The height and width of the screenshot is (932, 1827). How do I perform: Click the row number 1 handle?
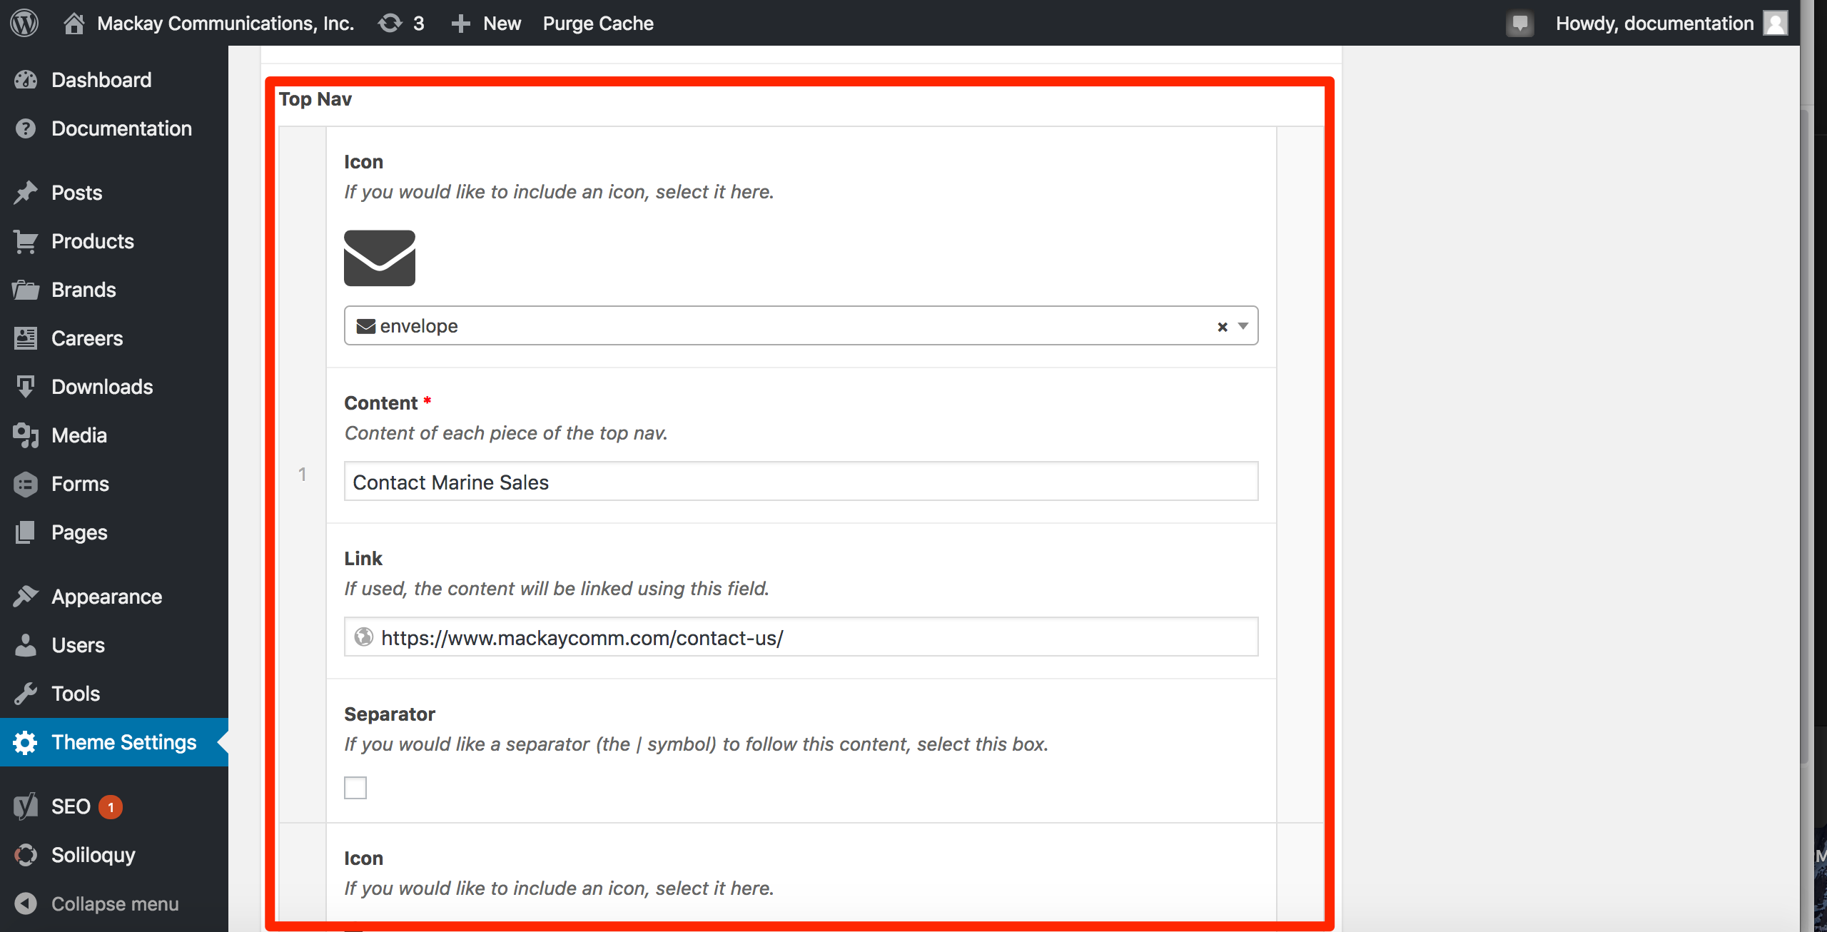click(303, 475)
